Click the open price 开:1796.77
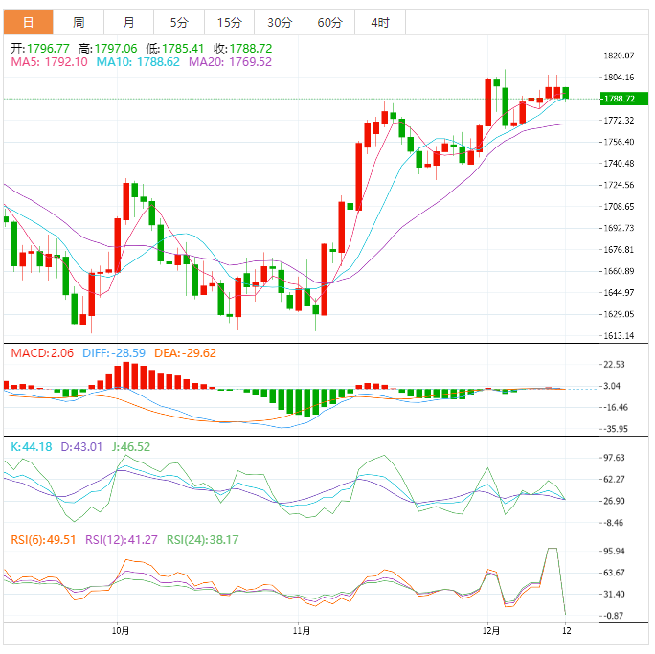The height and width of the screenshot is (654, 655). 40,49
